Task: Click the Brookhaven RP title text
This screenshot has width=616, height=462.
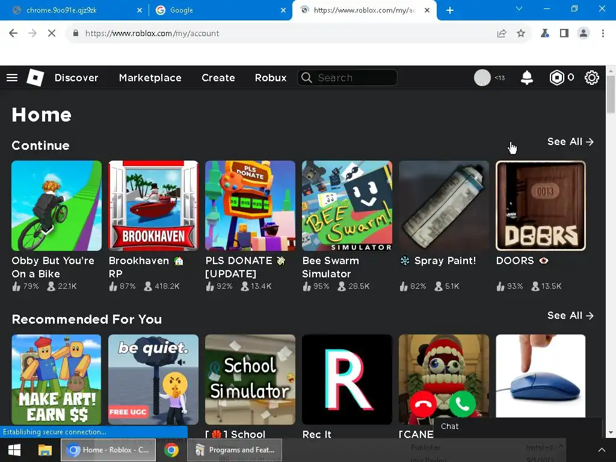Action: click(146, 267)
